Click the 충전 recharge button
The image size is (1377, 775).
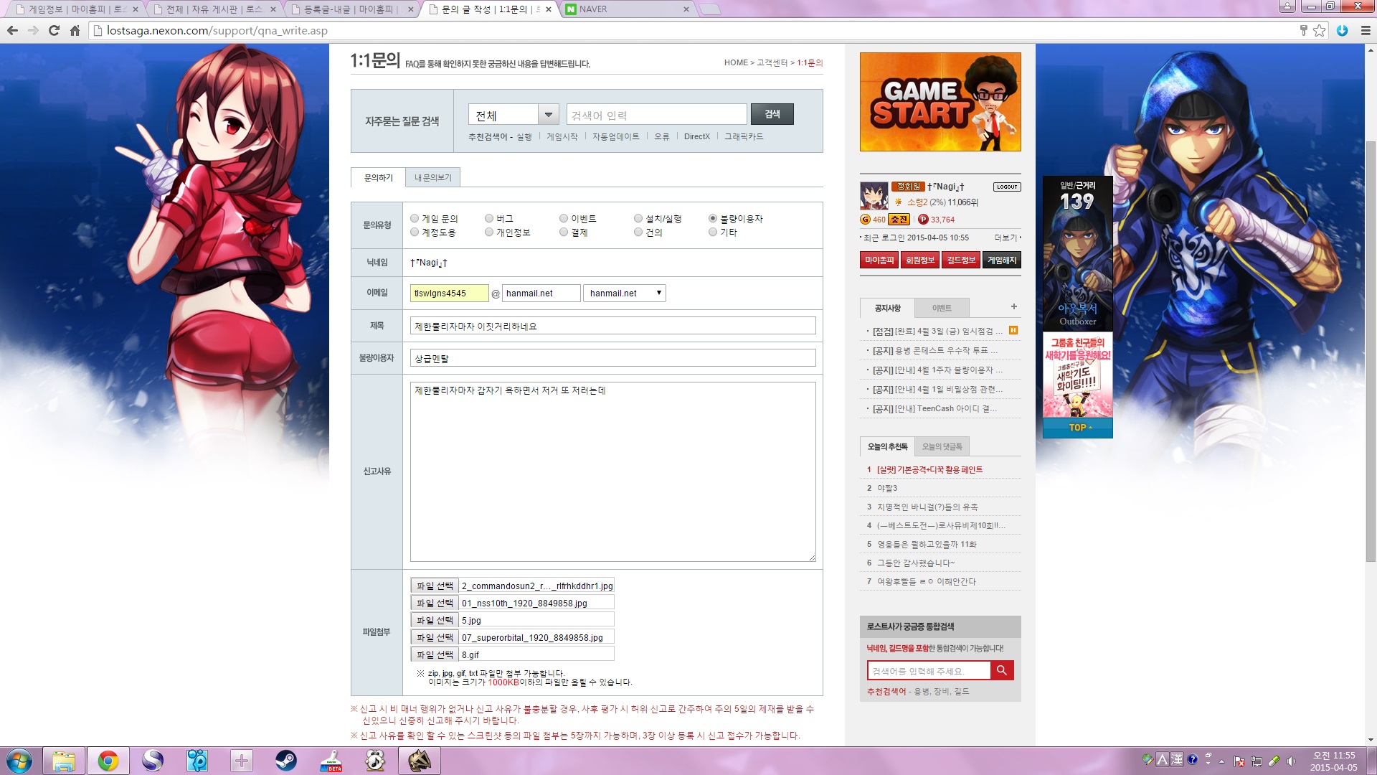(x=899, y=220)
